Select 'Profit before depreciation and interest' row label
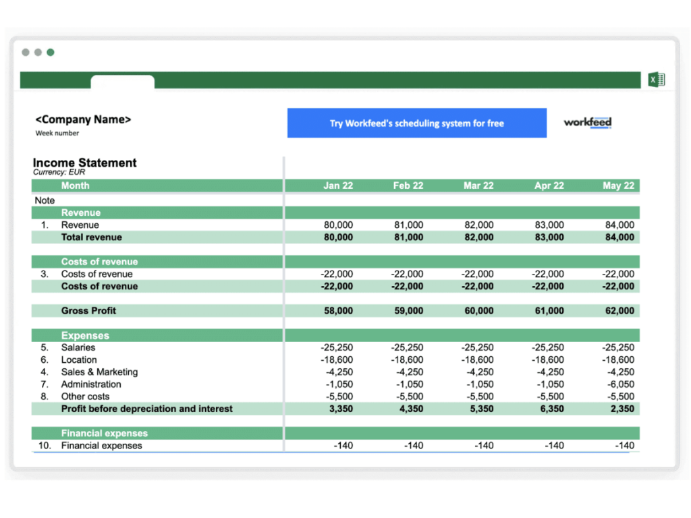The height and width of the screenshot is (518, 691). tap(146, 409)
